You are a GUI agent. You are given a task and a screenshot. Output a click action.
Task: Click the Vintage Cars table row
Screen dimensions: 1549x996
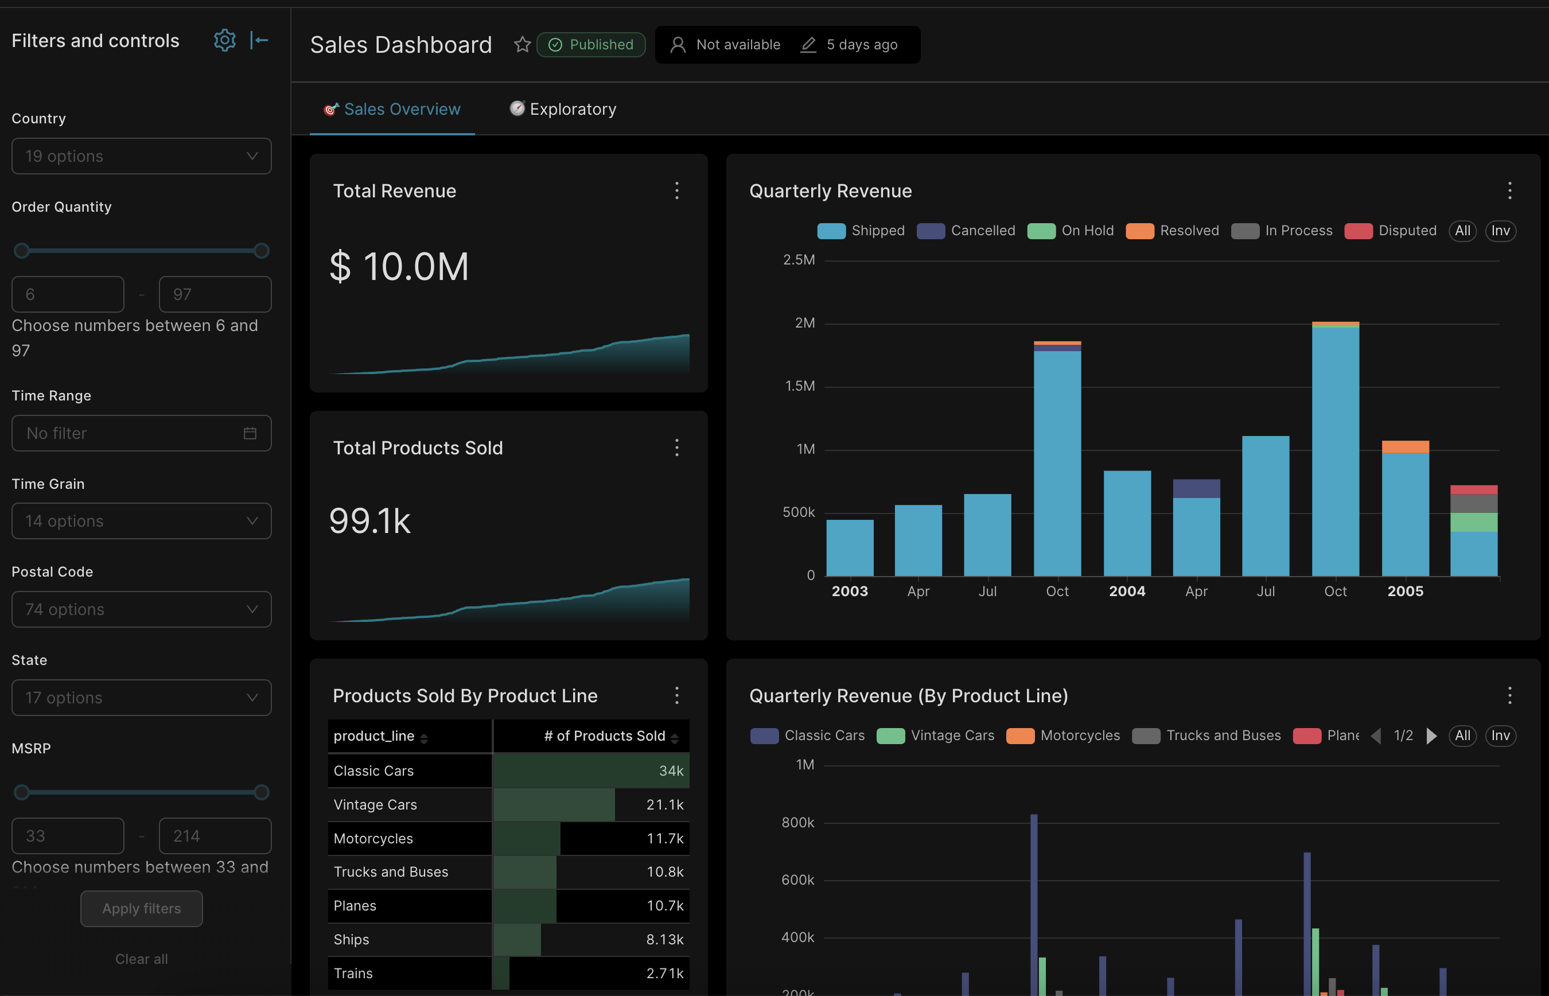click(x=508, y=804)
